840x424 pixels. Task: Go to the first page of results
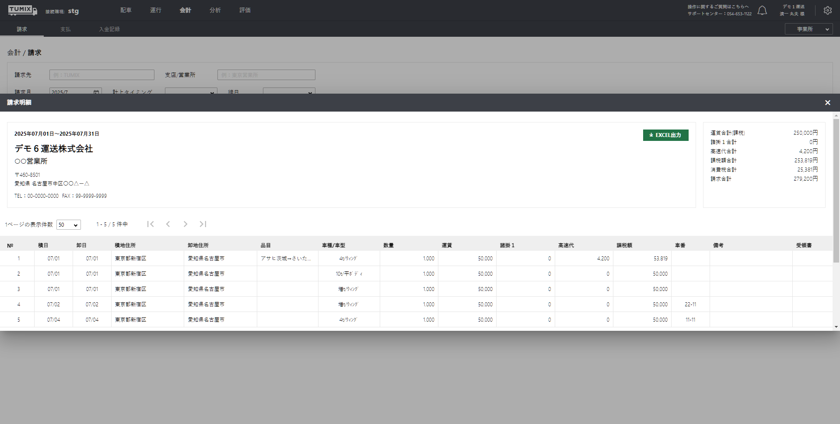pyautogui.click(x=150, y=224)
